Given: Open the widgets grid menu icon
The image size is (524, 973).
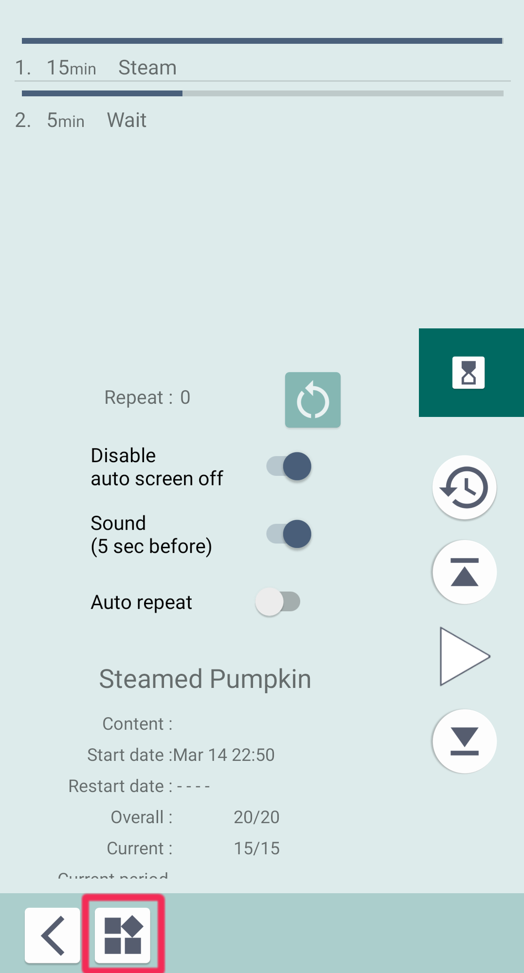Looking at the screenshot, I should pyautogui.click(x=123, y=935).
